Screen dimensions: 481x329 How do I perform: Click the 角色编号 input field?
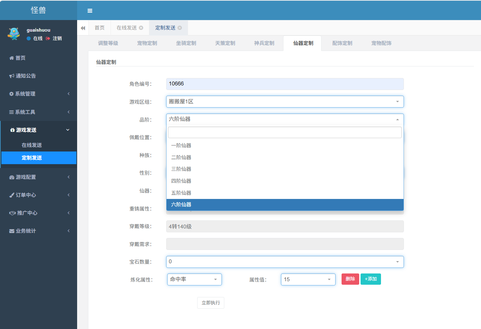click(285, 84)
